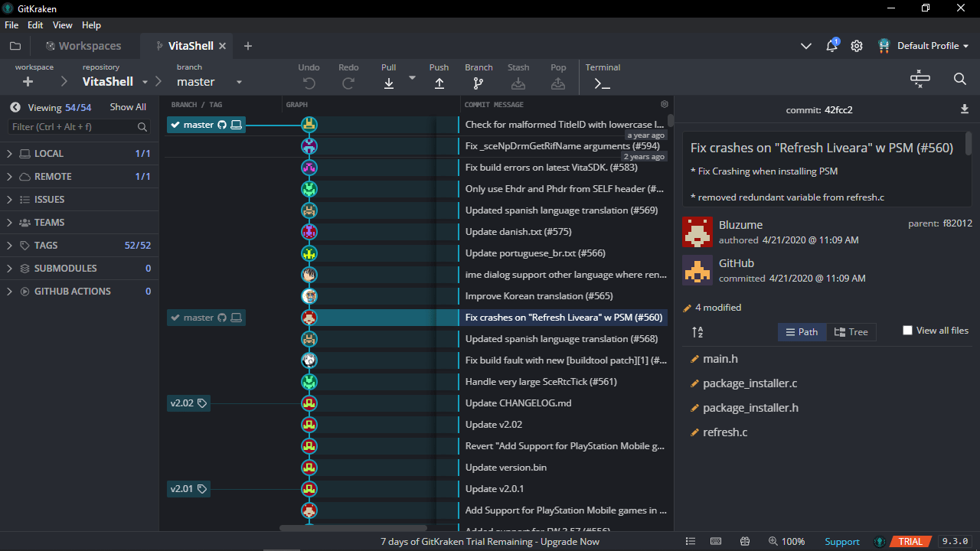This screenshot has width=980, height=551.
Task: Toggle the file sort order
Action: pos(697,332)
